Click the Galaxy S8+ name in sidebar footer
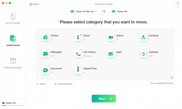The width and height of the screenshot is (182, 109). click(11, 103)
